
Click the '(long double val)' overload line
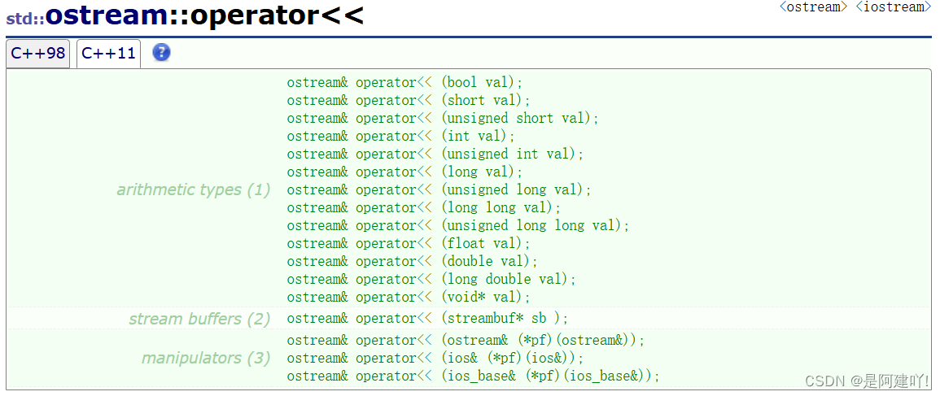(x=431, y=279)
